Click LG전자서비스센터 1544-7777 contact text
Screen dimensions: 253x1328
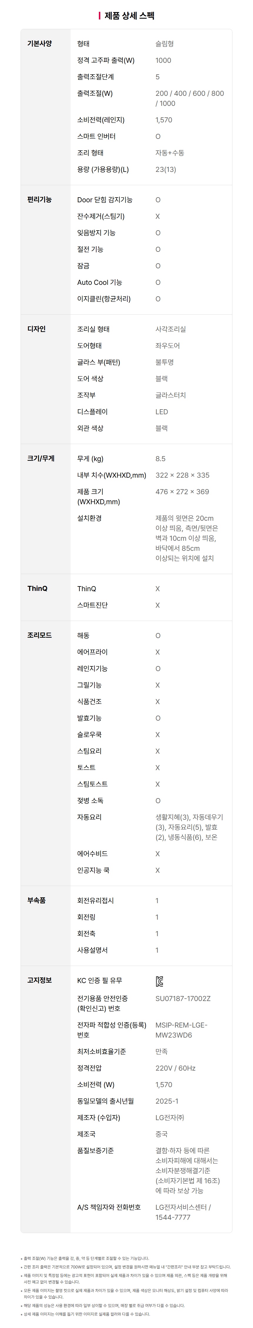(x=183, y=1212)
